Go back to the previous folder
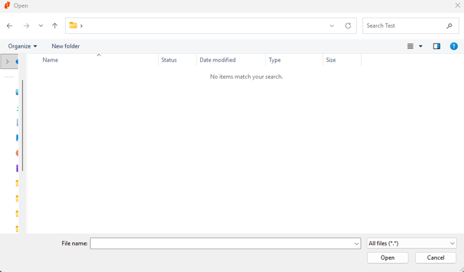 pos(10,26)
